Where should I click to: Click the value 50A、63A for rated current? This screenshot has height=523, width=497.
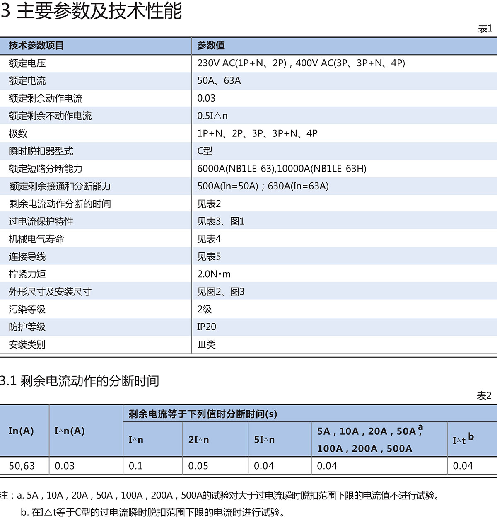click(x=219, y=81)
